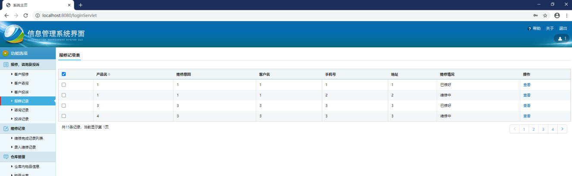This screenshot has height=176, width=572.
Task: Click 查看 for product 3 row
Action: pyautogui.click(x=527, y=105)
